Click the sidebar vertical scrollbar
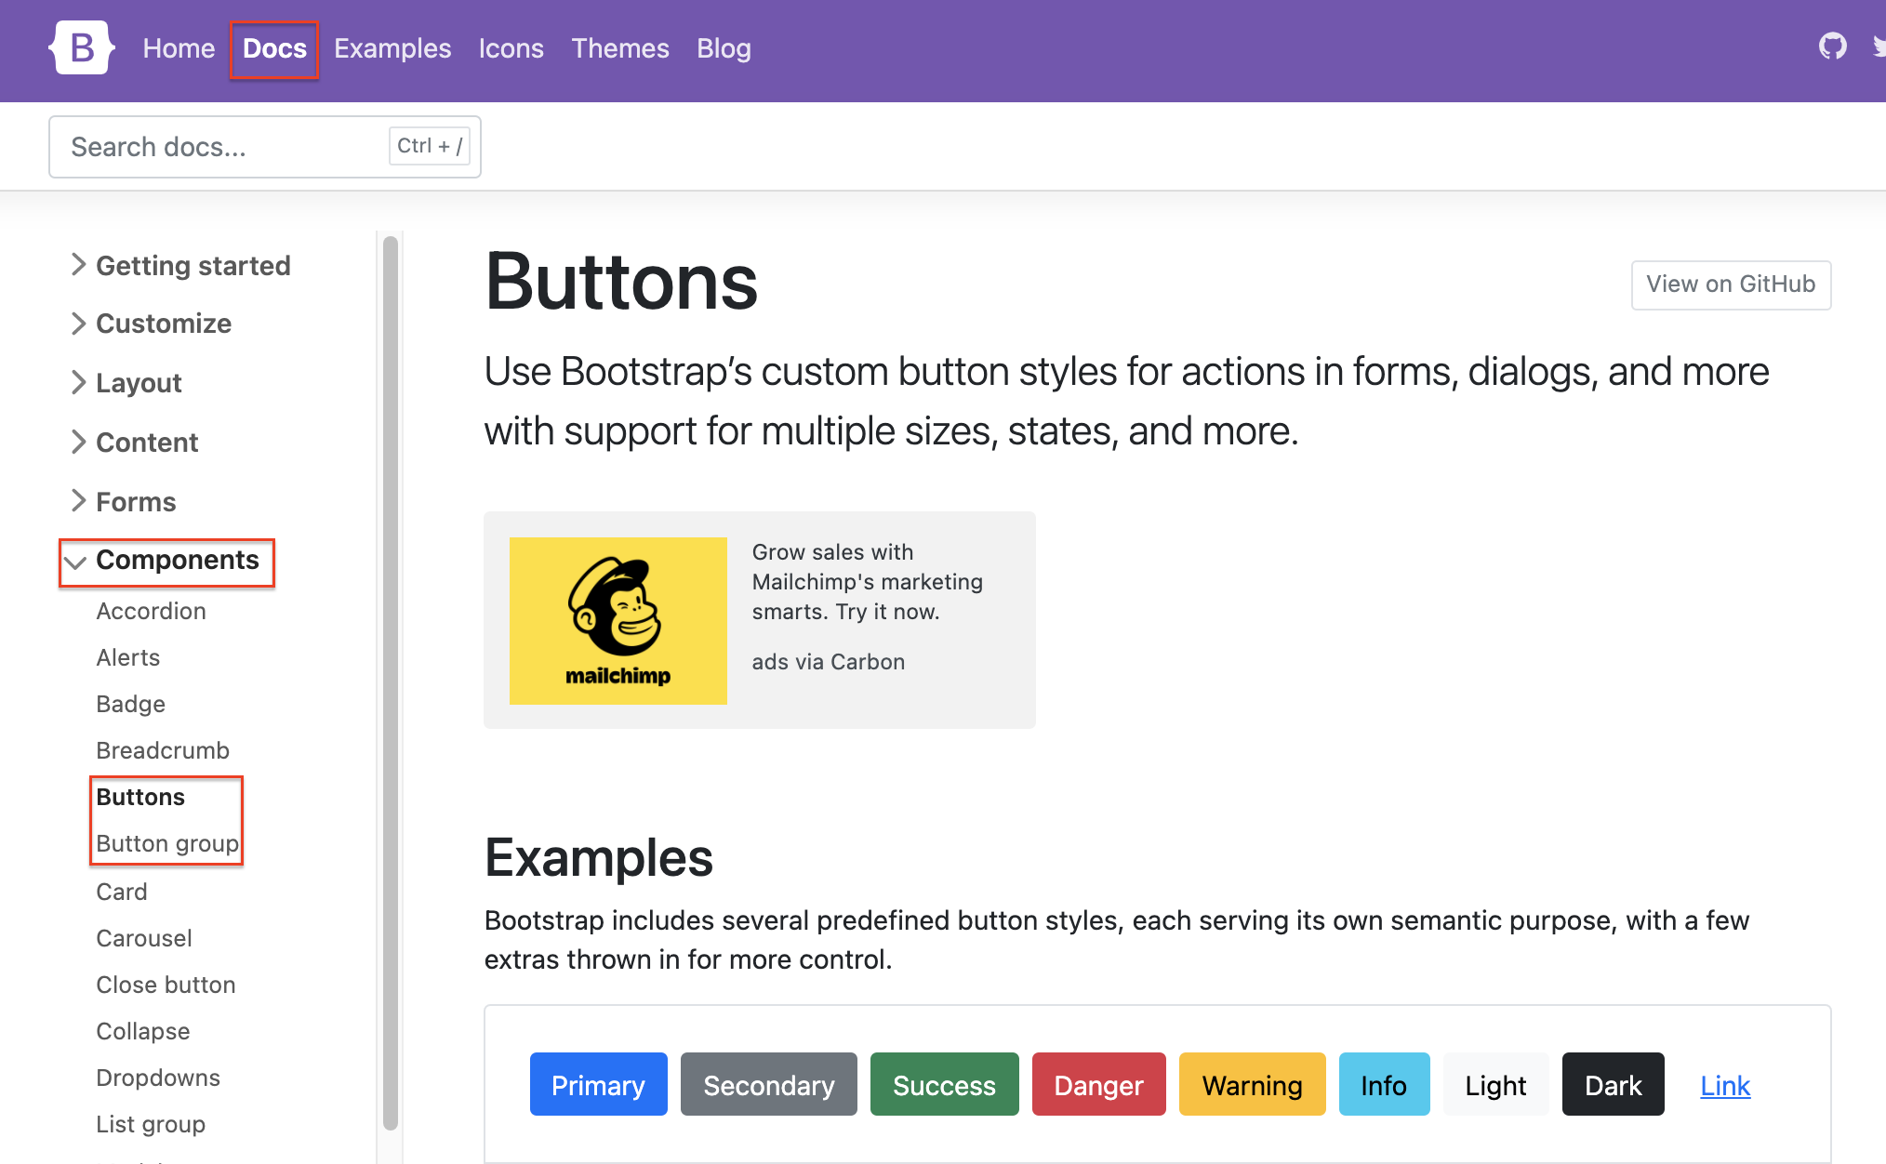Viewport: 1886px width, 1164px height. [x=391, y=682]
